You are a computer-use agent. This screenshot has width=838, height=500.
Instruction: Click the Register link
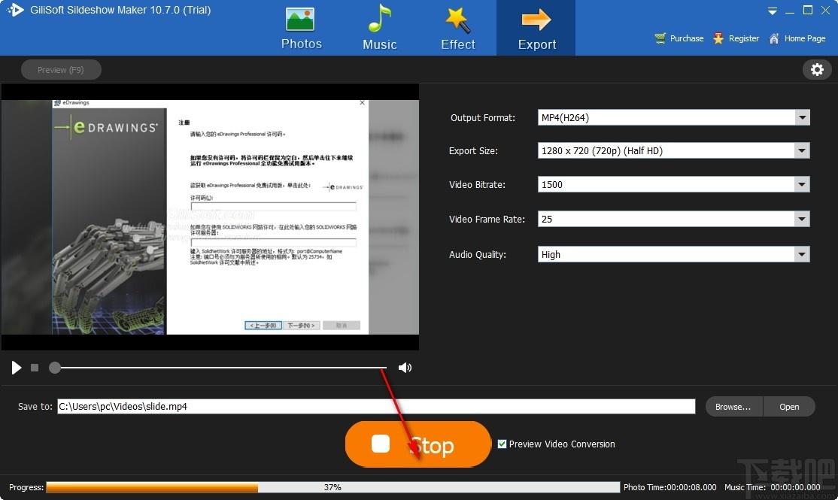(736, 38)
